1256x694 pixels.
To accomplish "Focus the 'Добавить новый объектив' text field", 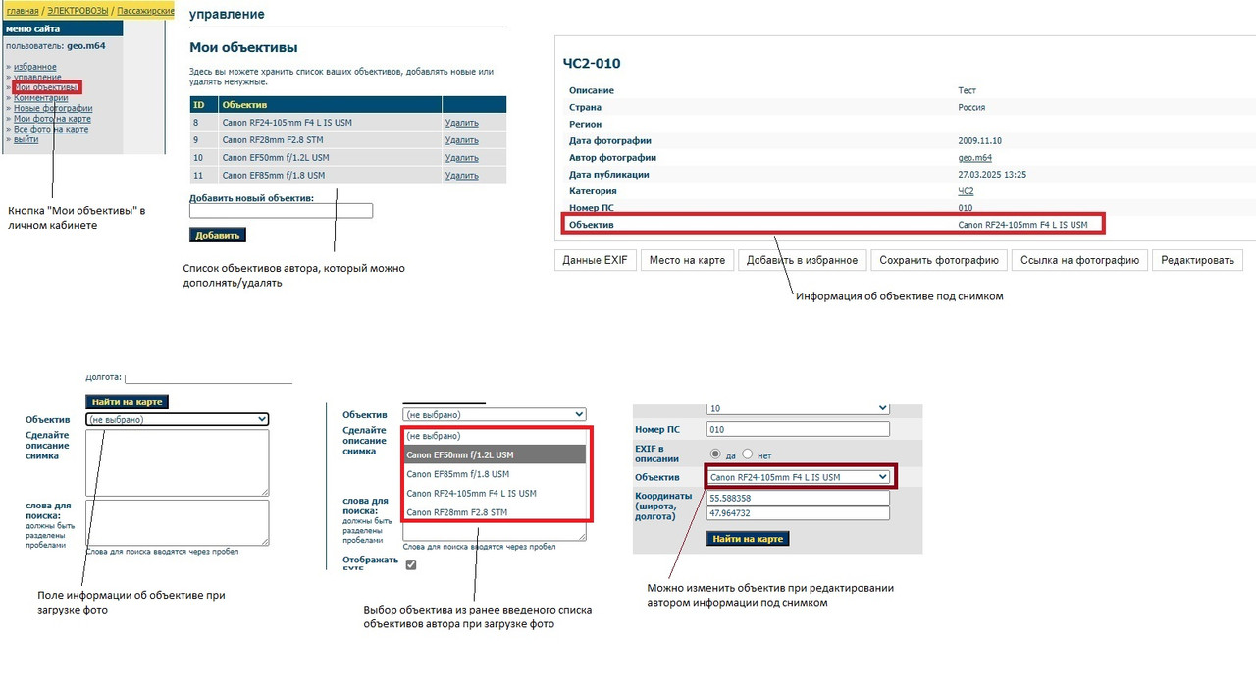I will coord(281,211).
